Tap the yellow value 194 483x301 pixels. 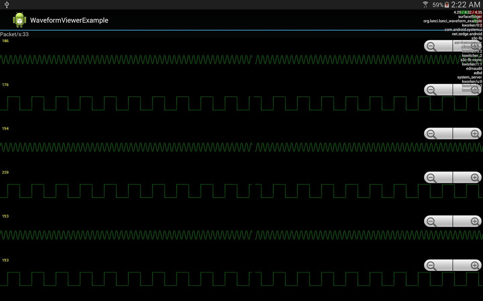coord(5,128)
